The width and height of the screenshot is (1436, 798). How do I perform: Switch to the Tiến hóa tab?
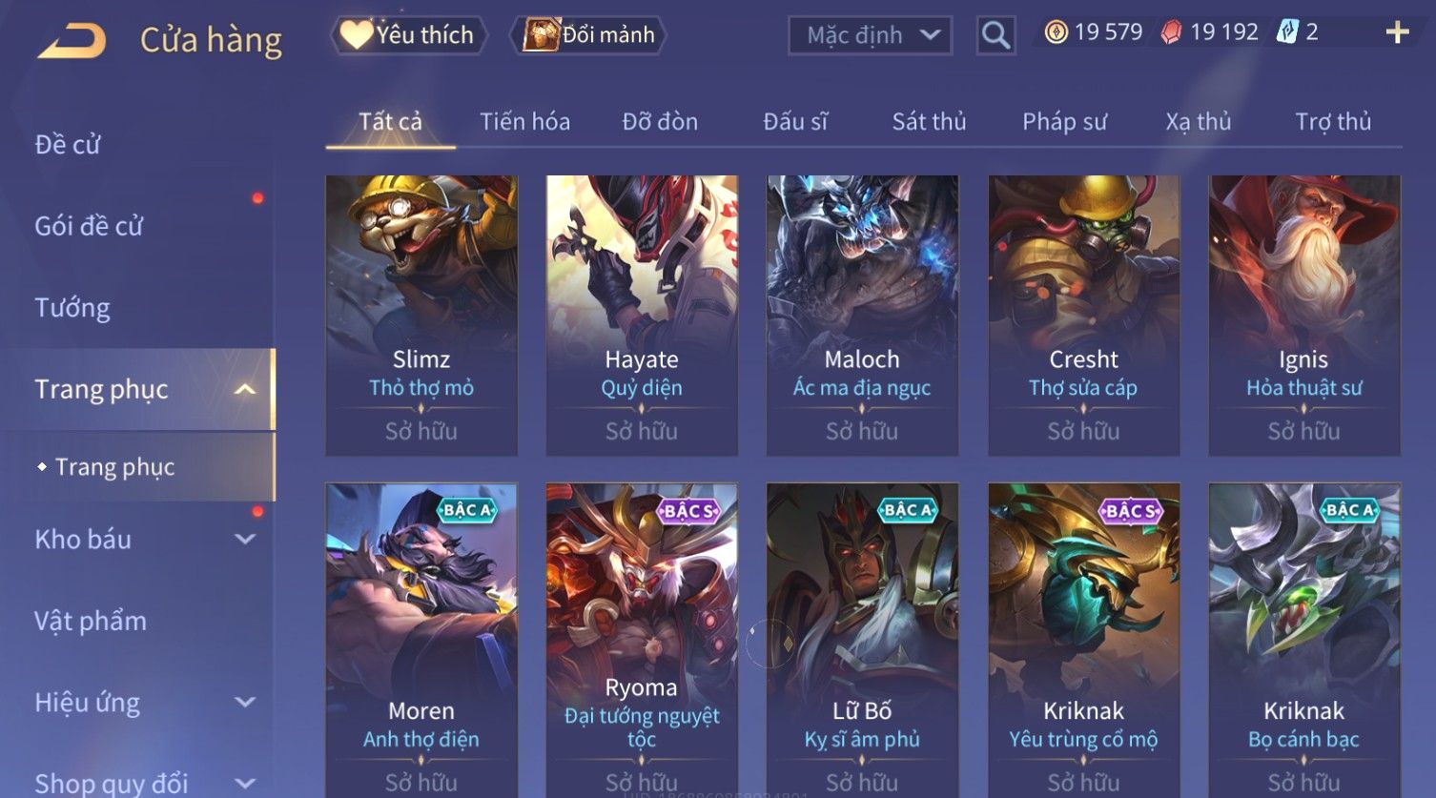[x=524, y=122]
